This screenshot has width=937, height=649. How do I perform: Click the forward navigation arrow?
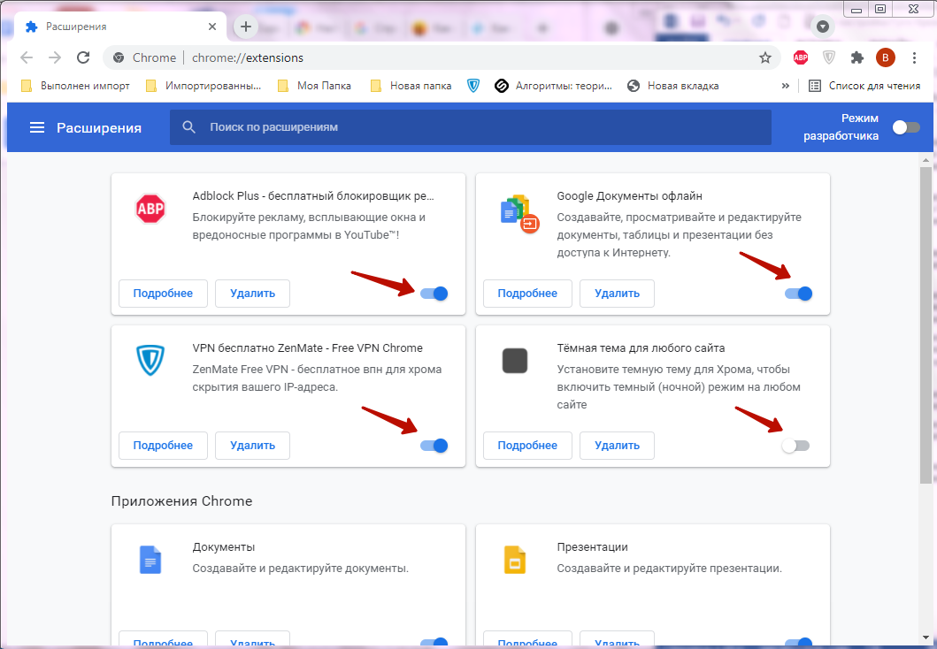(x=54, y=57)
